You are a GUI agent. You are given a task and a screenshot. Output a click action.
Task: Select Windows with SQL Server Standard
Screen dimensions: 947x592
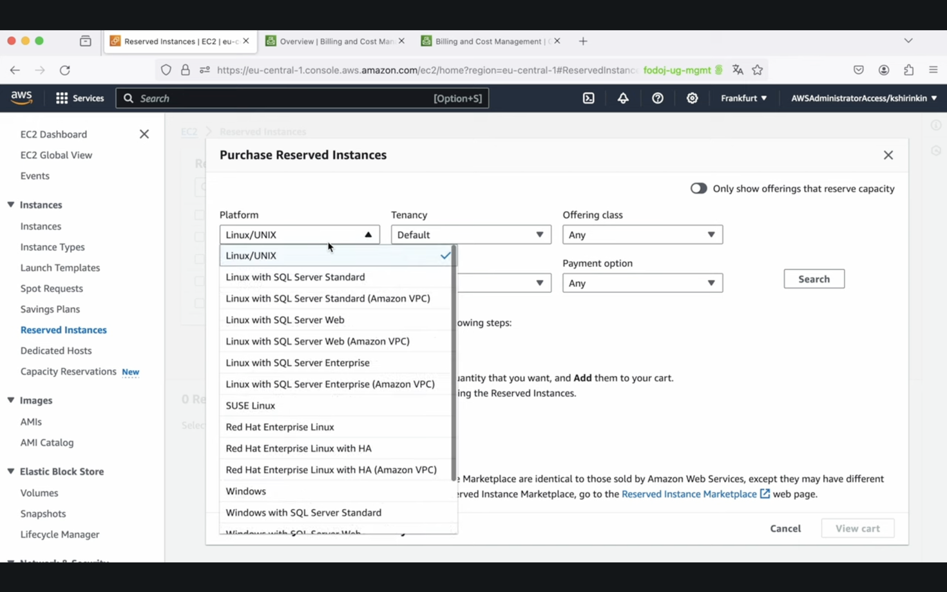point(336,513)
